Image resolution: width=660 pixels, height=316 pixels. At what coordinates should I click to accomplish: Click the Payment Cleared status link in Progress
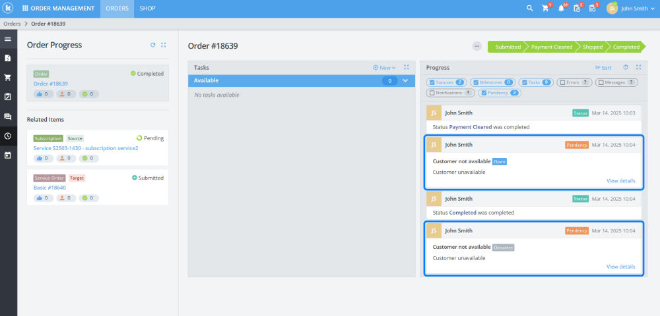tap(471, 127)
